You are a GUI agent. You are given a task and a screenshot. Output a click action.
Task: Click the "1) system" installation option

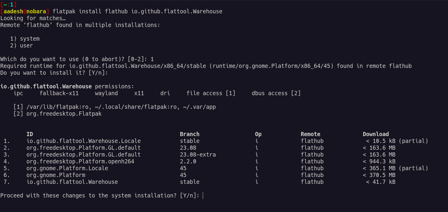(25, 39)
